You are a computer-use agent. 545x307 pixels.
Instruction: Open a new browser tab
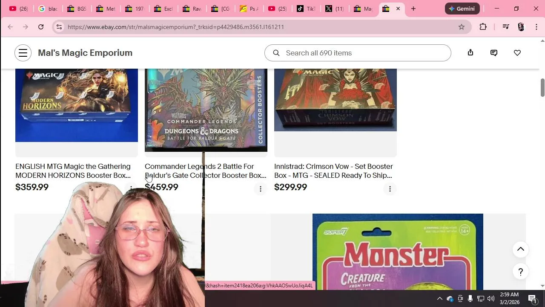[x=413, y=9]
